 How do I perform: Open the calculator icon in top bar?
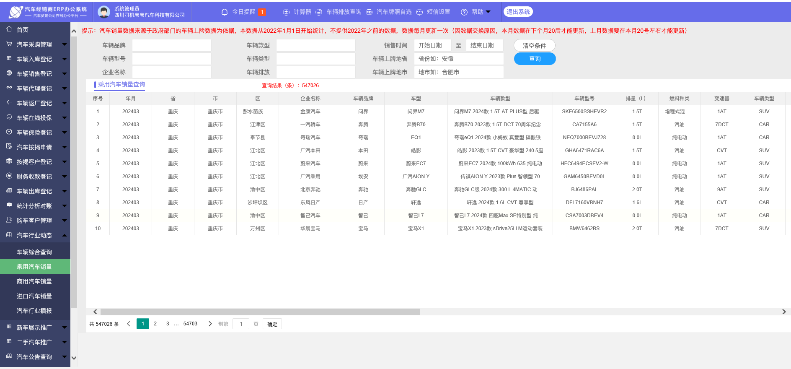(286, 12)
